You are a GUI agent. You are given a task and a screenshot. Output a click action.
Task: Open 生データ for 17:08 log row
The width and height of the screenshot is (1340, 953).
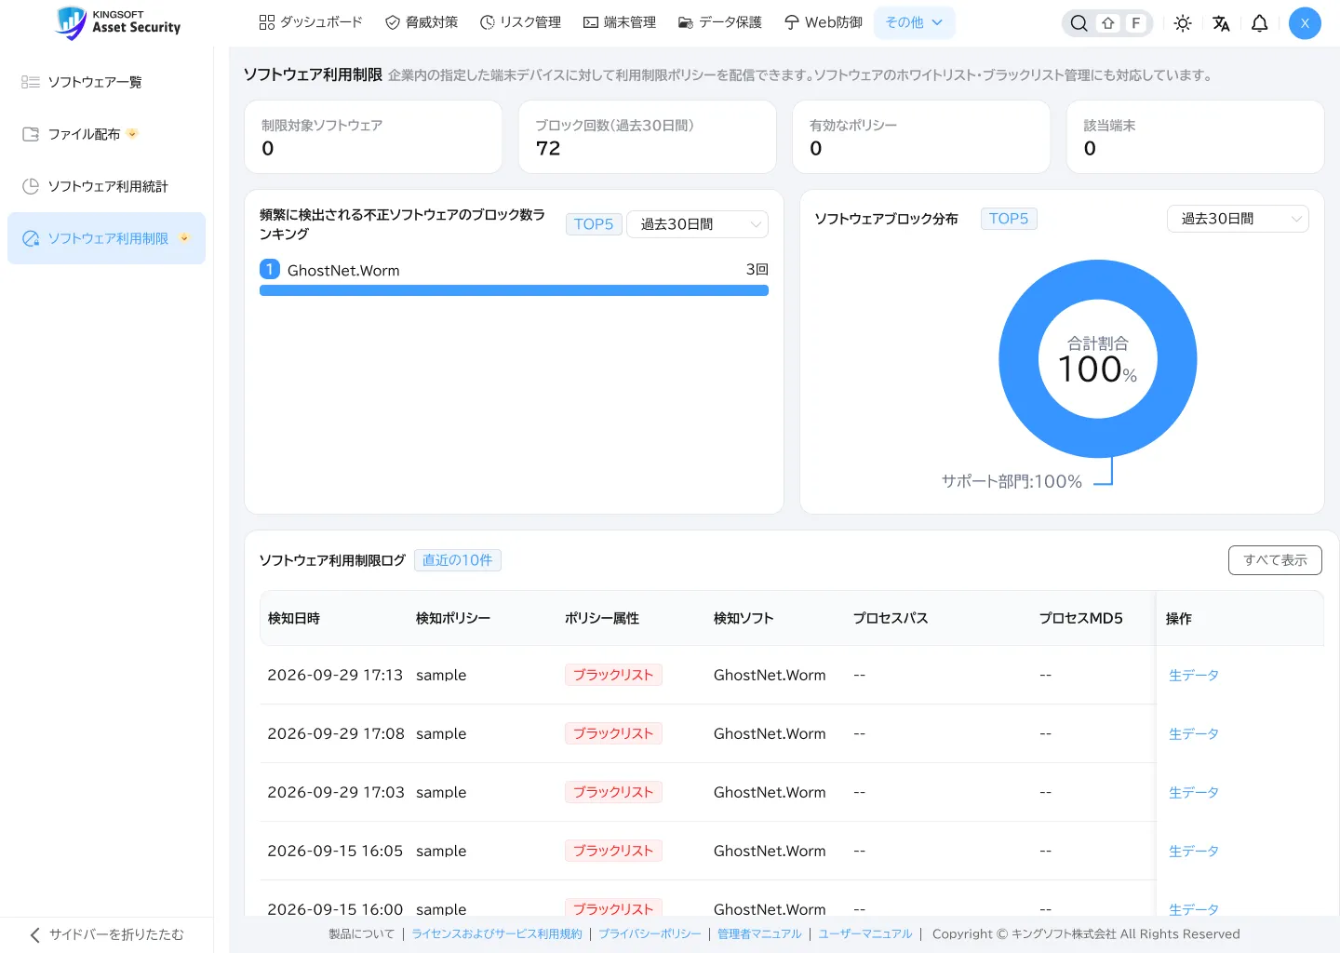(x=1194, y=734)
